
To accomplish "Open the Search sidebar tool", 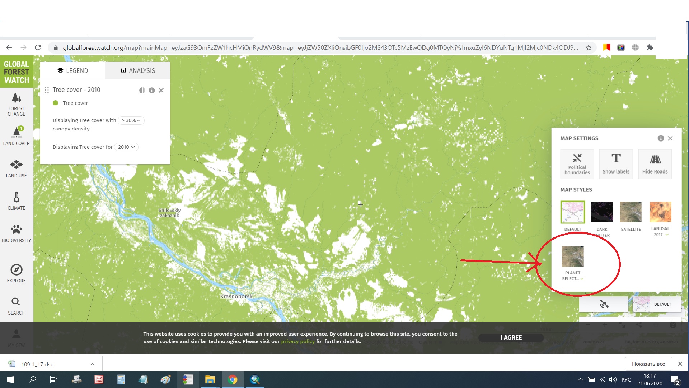I will [x=16, y=306].
